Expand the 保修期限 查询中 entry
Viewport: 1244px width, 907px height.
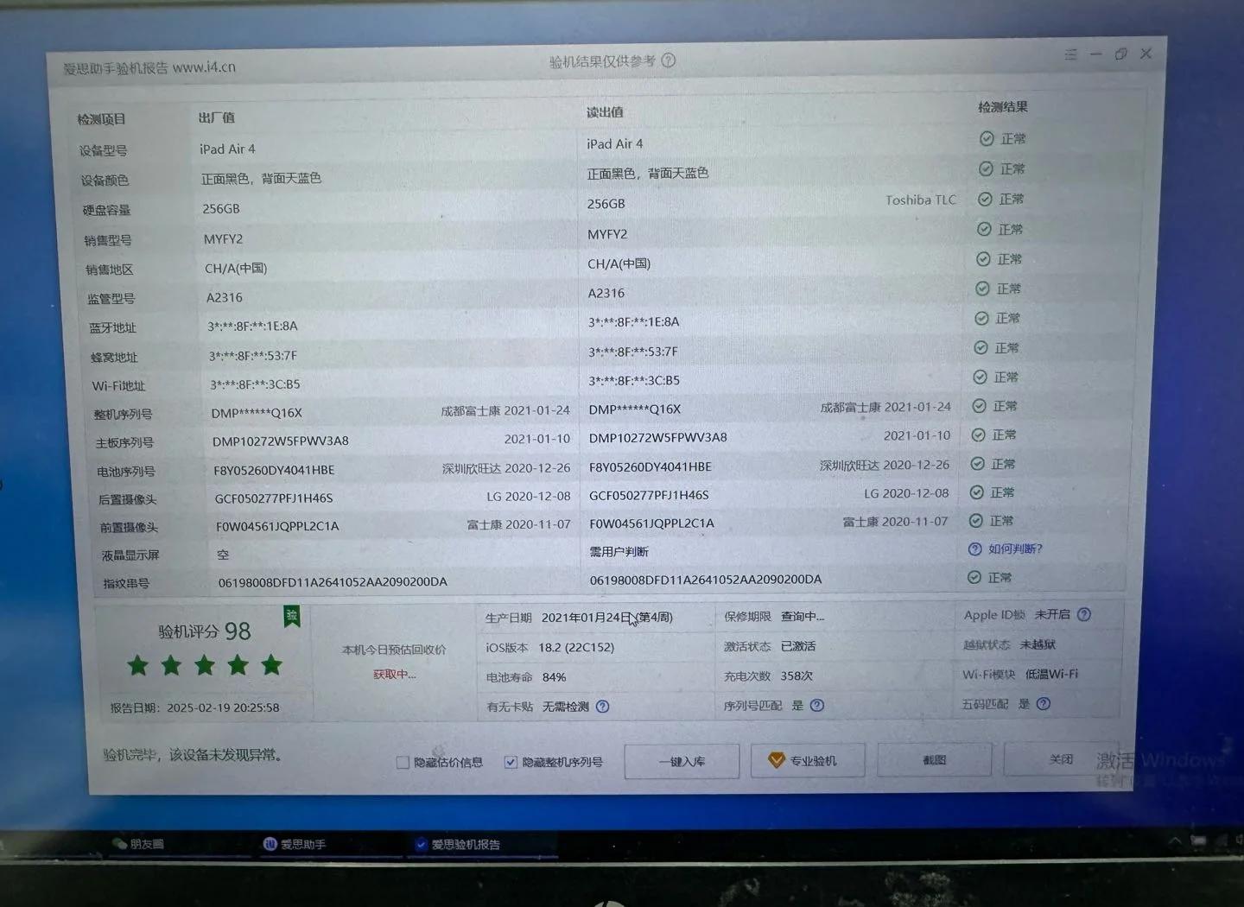802,616
